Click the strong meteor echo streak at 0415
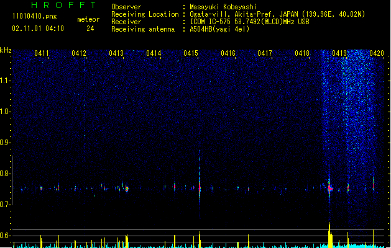 200,184
